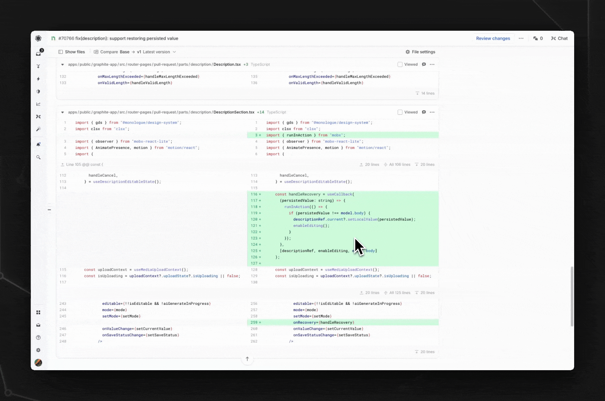Click the lightning bolt sidebar icon
Screen dimensions: 605x401
coord(38,79)
